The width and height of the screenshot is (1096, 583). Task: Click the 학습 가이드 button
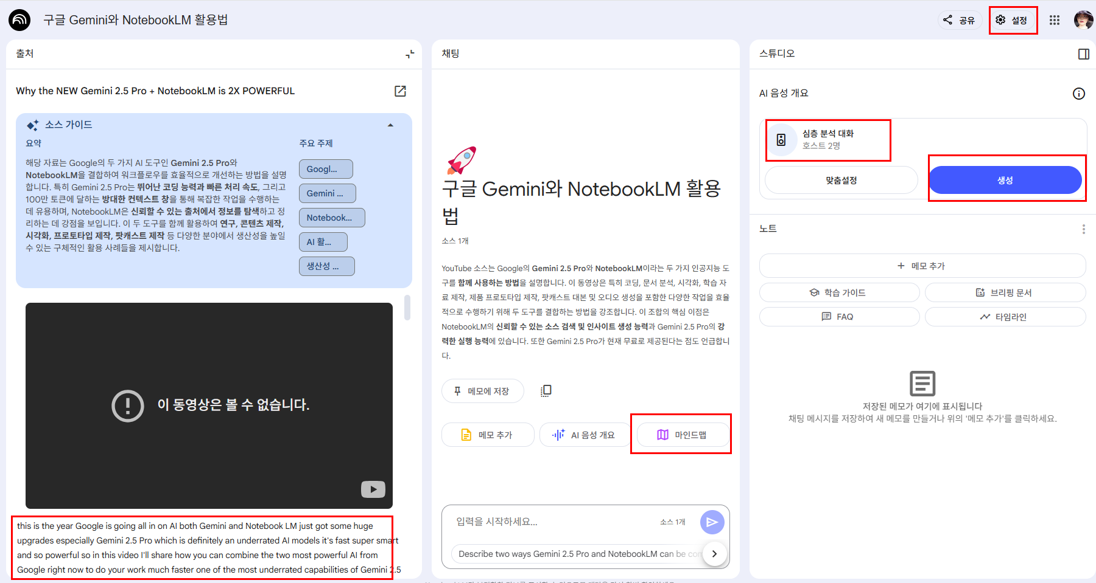pyautogui.click(x=840, y=292)
